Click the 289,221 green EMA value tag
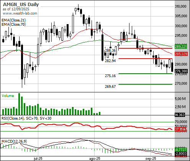 click(181, 47)
